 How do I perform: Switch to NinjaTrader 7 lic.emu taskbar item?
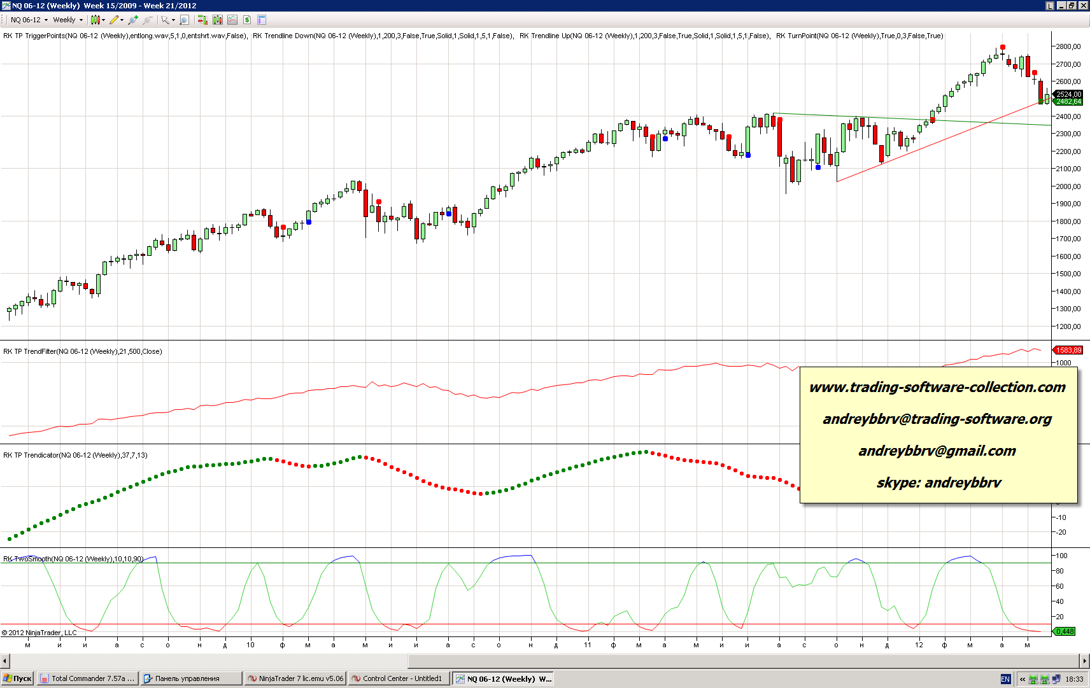(296, 678)
